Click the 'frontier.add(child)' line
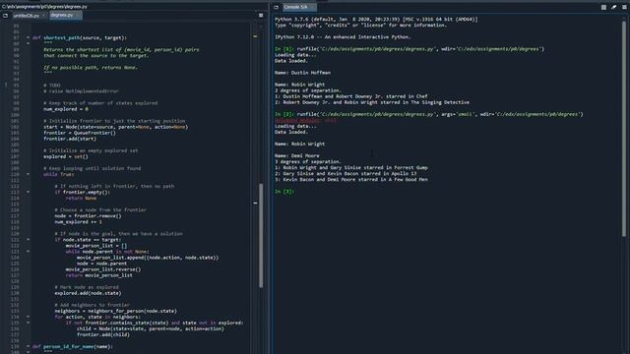The height and width of the screenshot is (354, 630). (103, 334)
